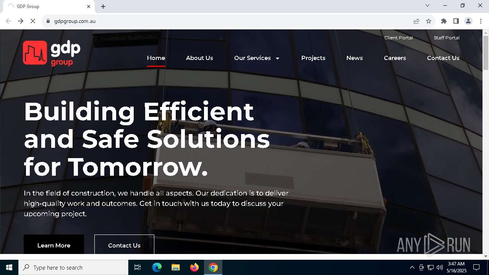Click the page vertical scrollbar thumb
This screenshot has width=489, height=275.
click(x=486, y=53)
